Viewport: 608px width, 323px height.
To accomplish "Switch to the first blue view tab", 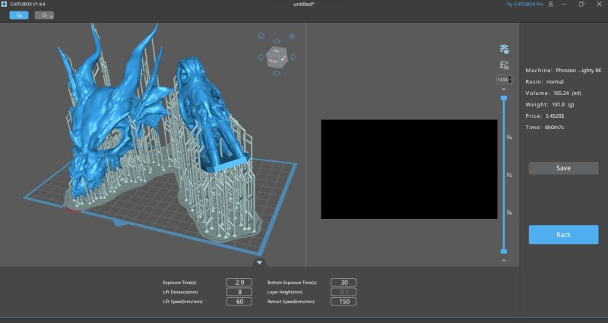I will pos(19,14).
